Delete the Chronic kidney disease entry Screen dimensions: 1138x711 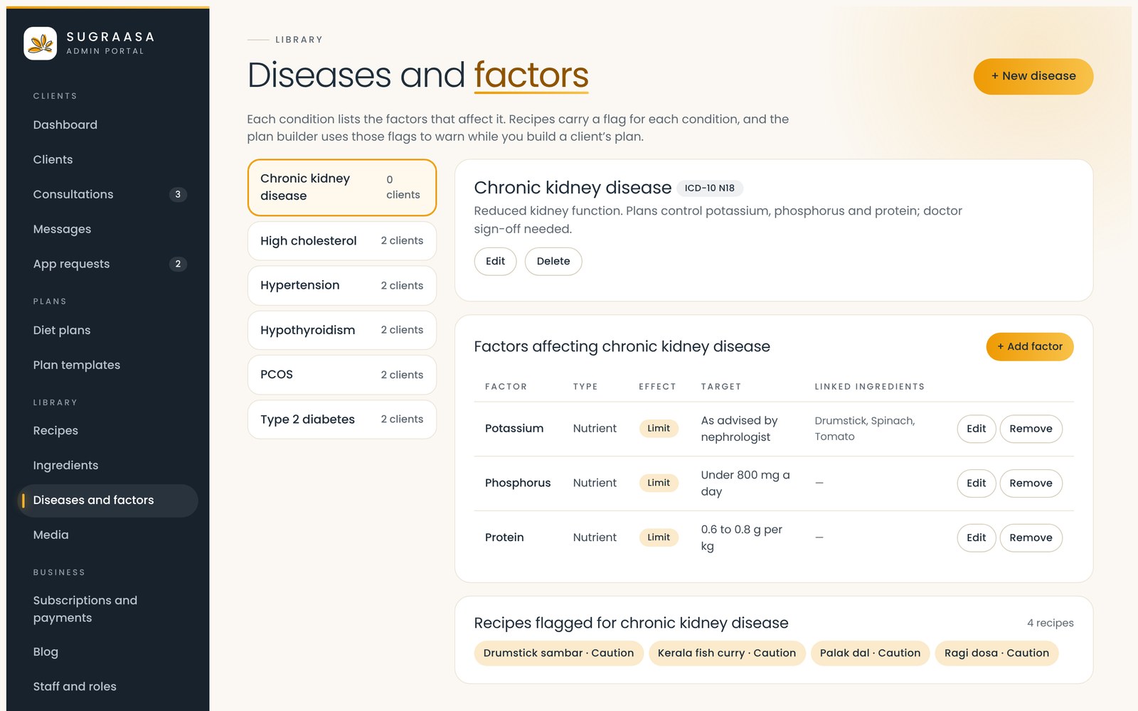pos(553,261)
